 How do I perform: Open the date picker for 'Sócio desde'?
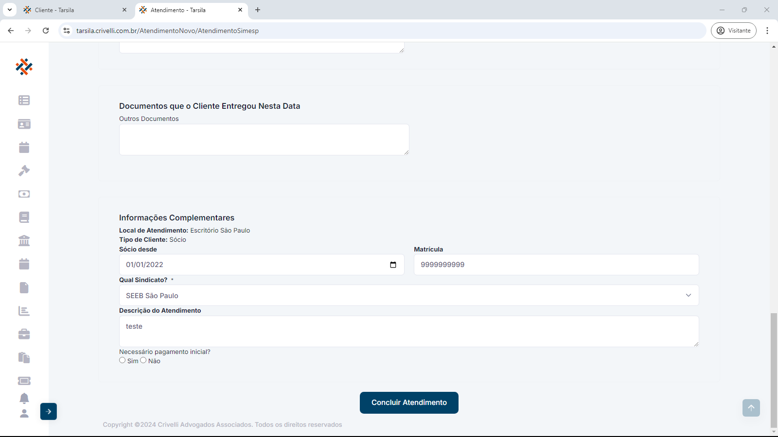(393, 265)
